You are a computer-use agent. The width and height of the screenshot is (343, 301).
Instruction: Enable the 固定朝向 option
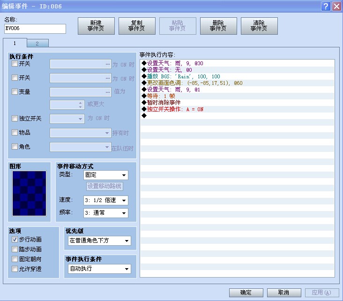15,259
